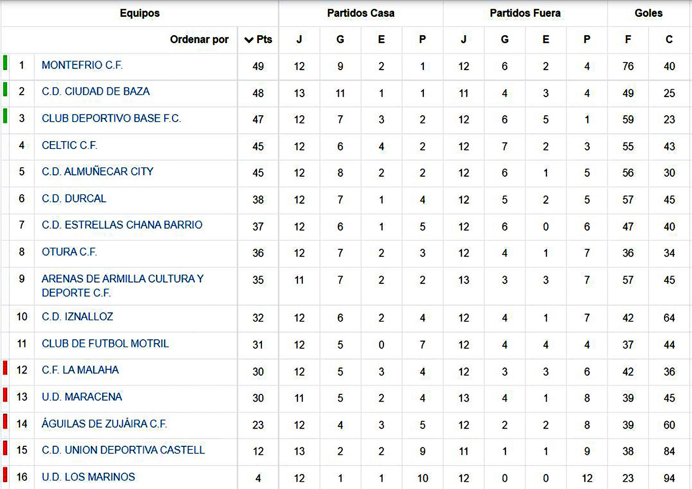Open U.D. MARACENA team page
Image resolution: width=692 pixels, height=489 pixels.
[x=82, y=397]
